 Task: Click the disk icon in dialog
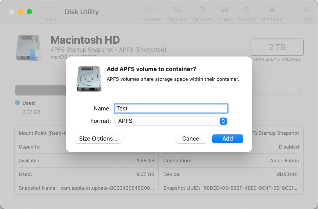click(89, 79)
